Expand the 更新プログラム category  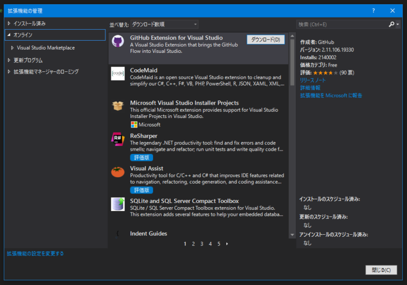pyautogui.click(x=9, y=60)
